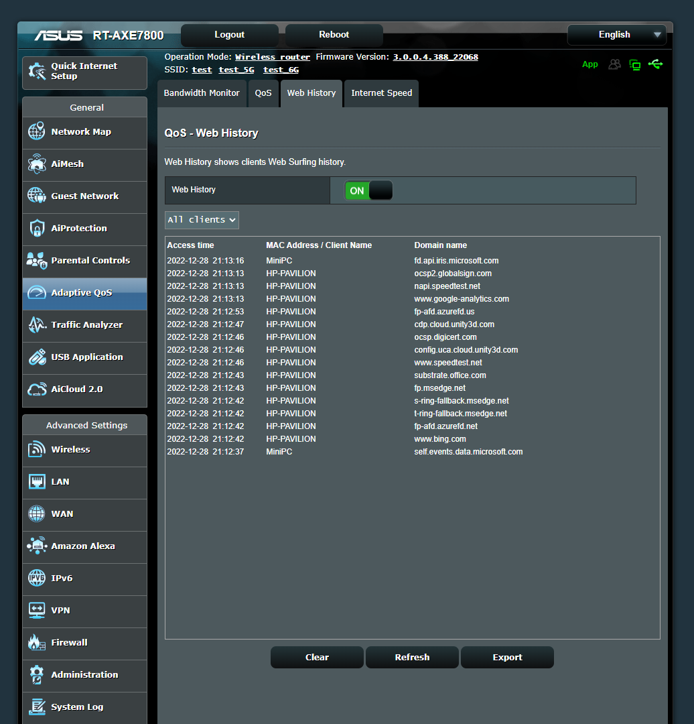The height and width of the screenshot is (724, 694).
Task: Click the Network Map globe icon
Action: click(37, 131)
